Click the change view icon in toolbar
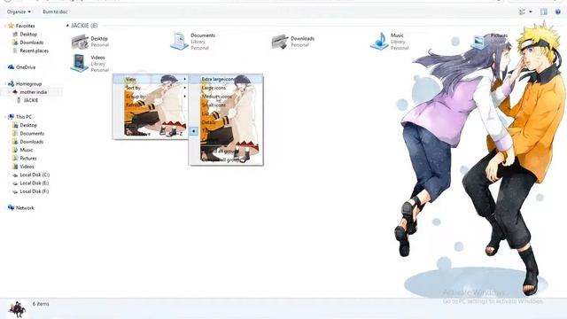Viewport: 567px width, 319px height. (x=522, y=12)
